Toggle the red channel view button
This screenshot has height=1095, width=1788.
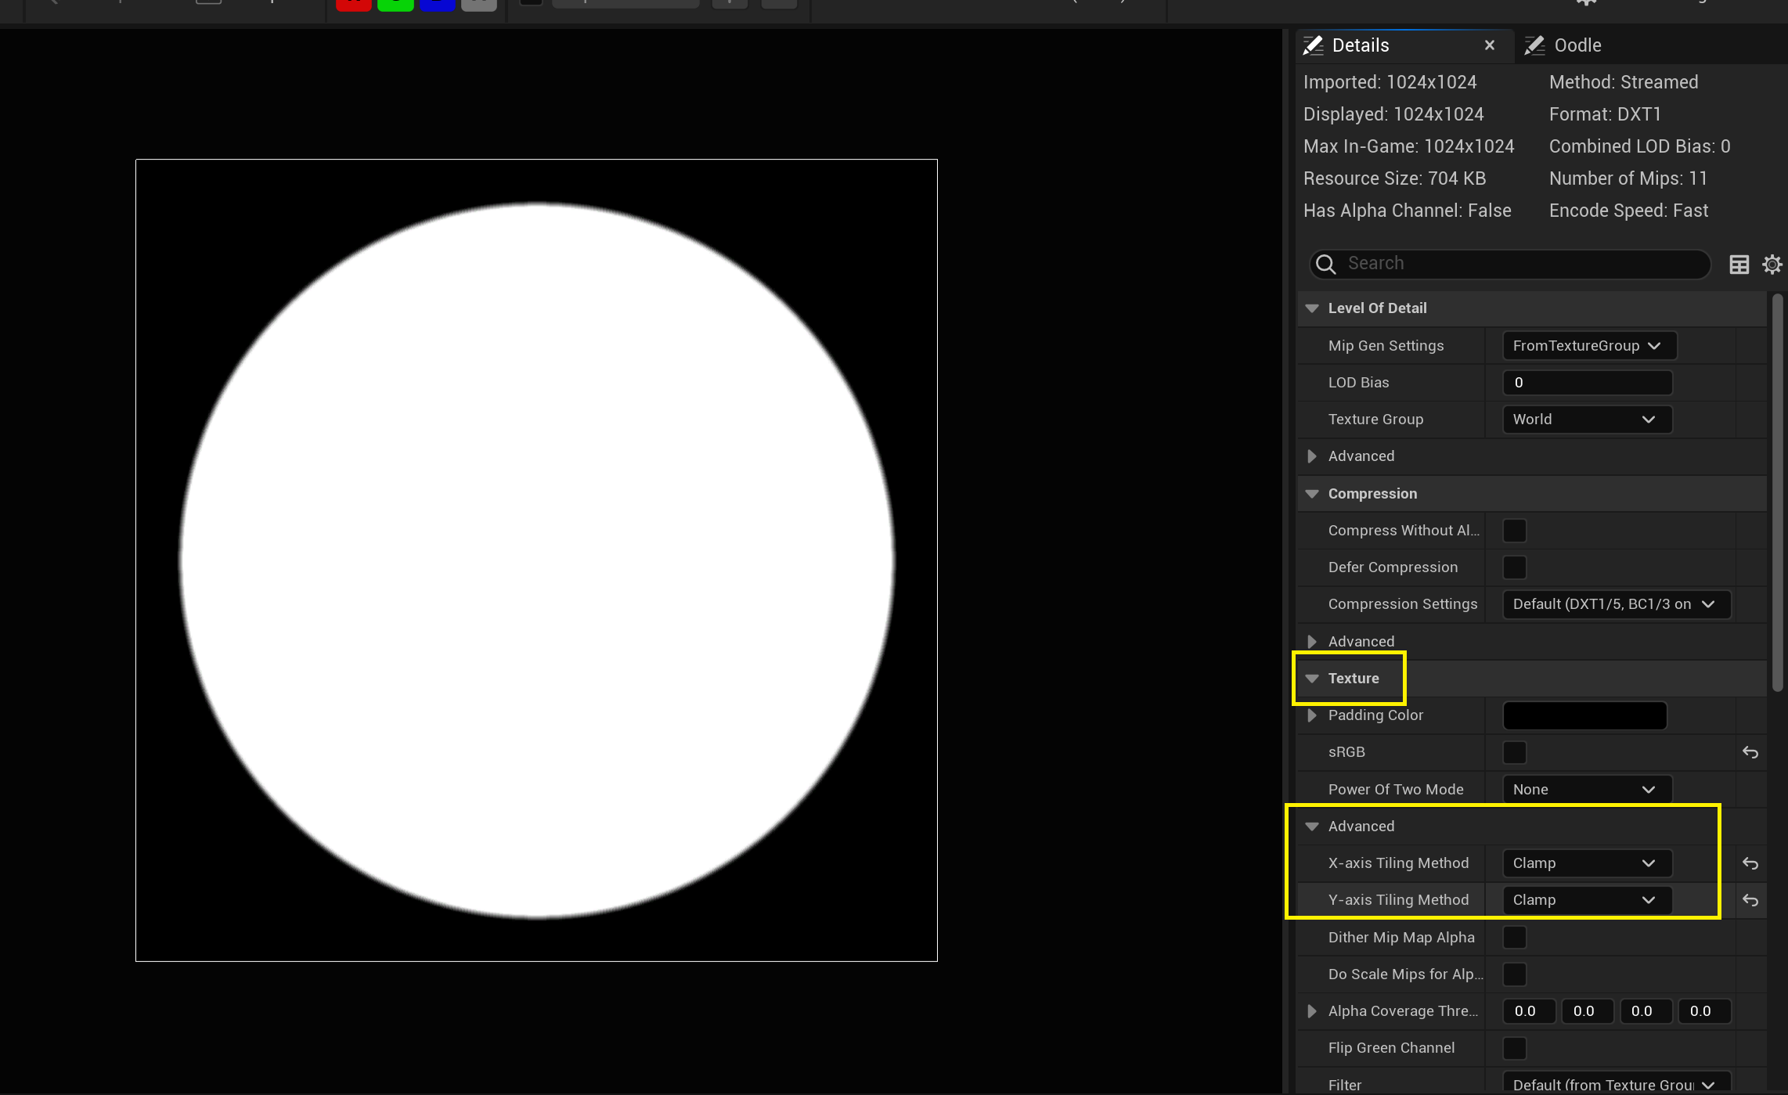[x=353, y=4]
